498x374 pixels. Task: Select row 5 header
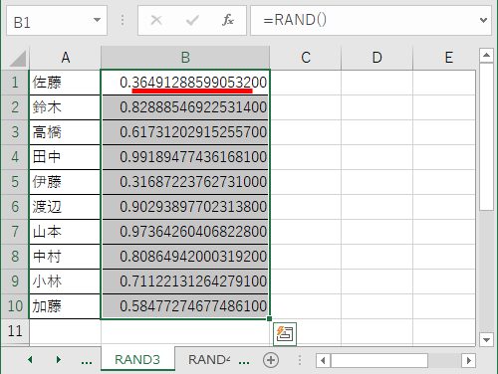point(15,182)
